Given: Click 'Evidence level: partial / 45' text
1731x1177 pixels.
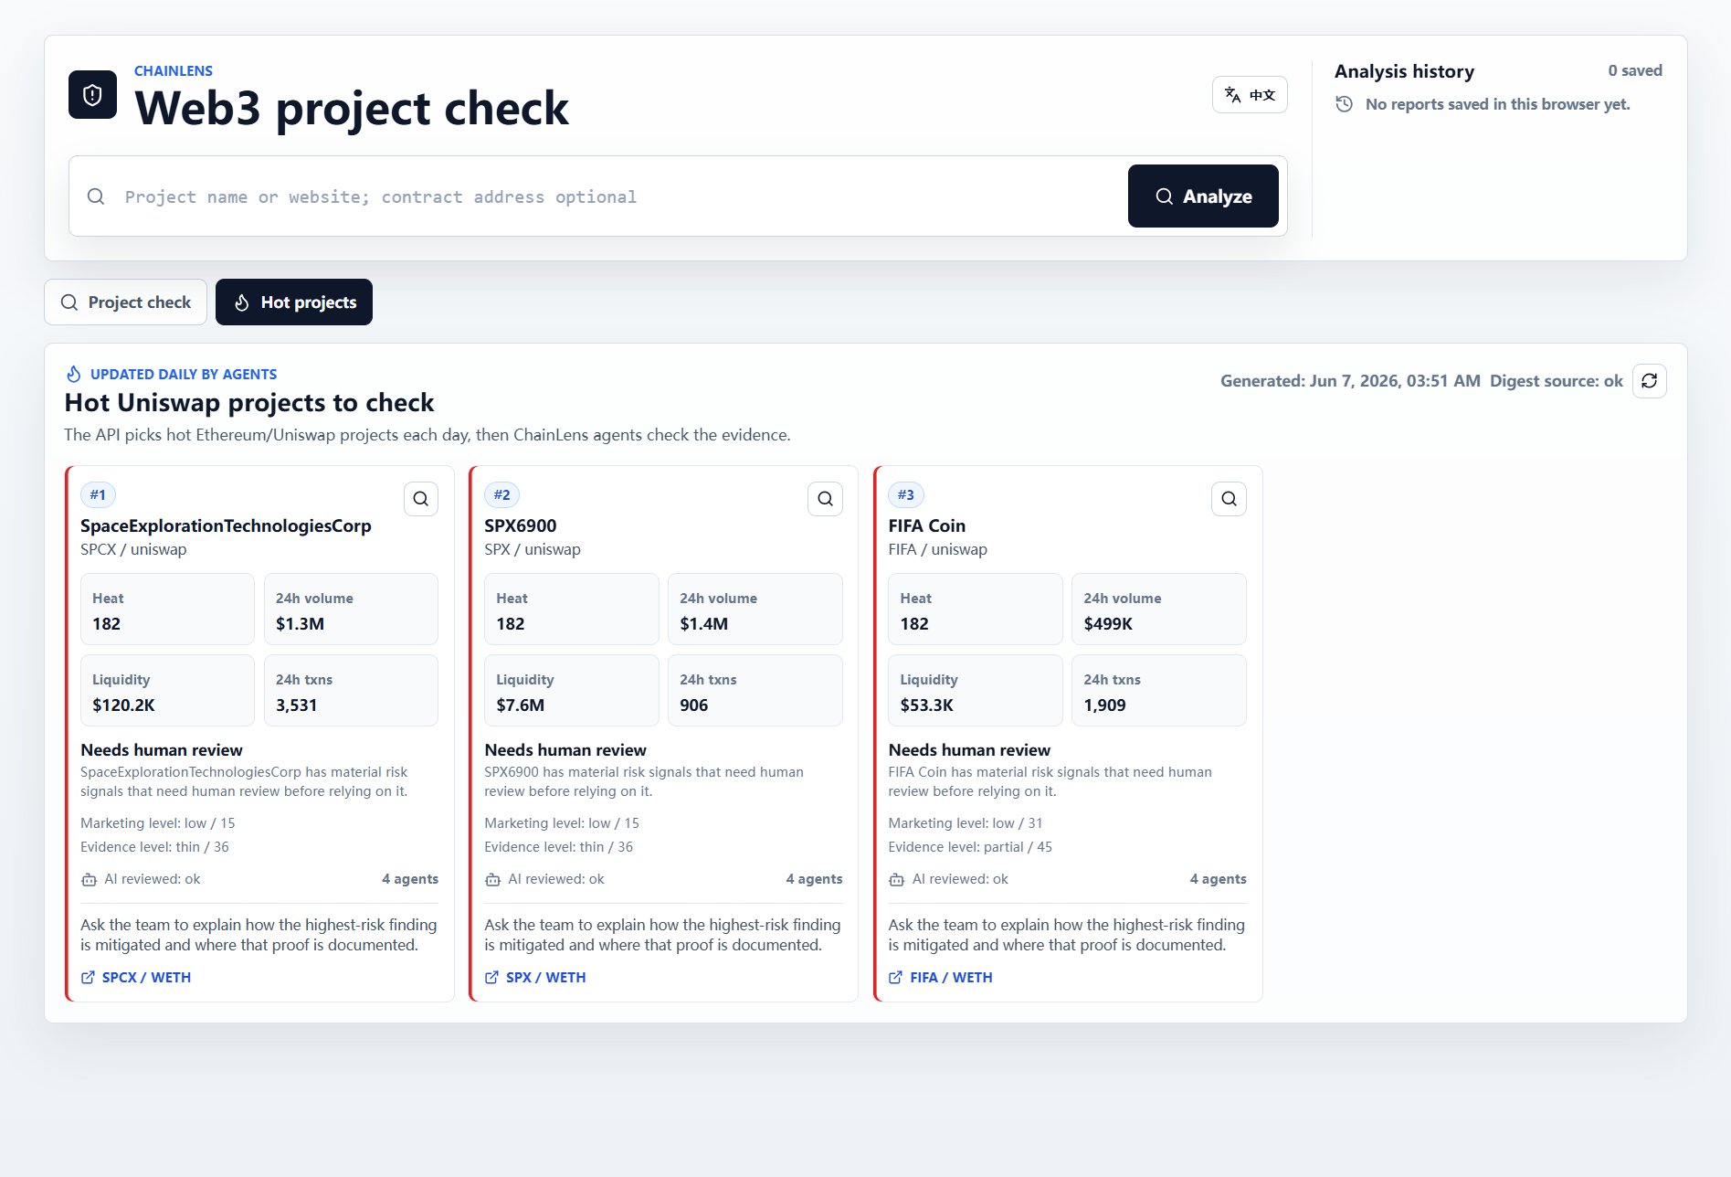Looking at the screenshot, I should click(970, 847).
